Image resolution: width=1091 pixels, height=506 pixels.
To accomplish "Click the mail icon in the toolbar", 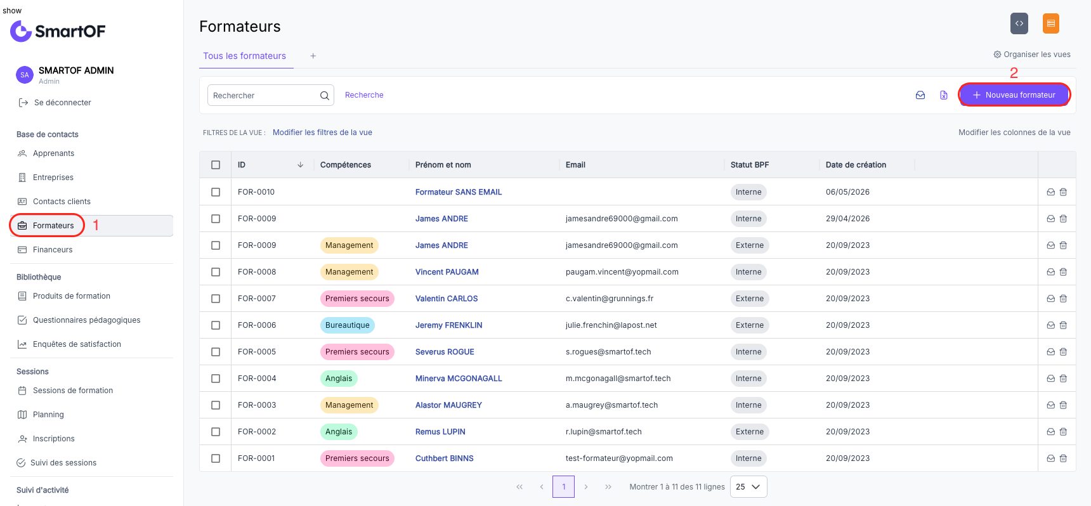I will click(920, 95).
